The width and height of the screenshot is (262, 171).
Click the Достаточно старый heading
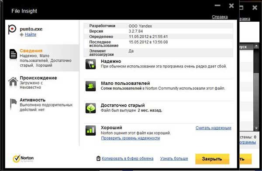[123, 105]
